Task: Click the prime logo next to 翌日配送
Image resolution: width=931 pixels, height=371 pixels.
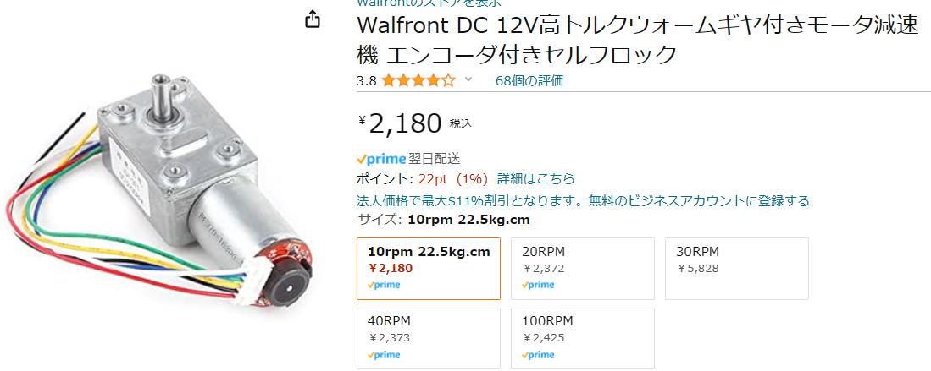Action: click(x=381, y=159)
